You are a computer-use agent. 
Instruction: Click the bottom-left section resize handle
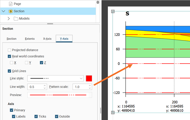pos(113,113)
